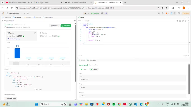This screenshot has height=107, width=191.
Task: Open the invite friends icon
Action: (x=175, y=13)
